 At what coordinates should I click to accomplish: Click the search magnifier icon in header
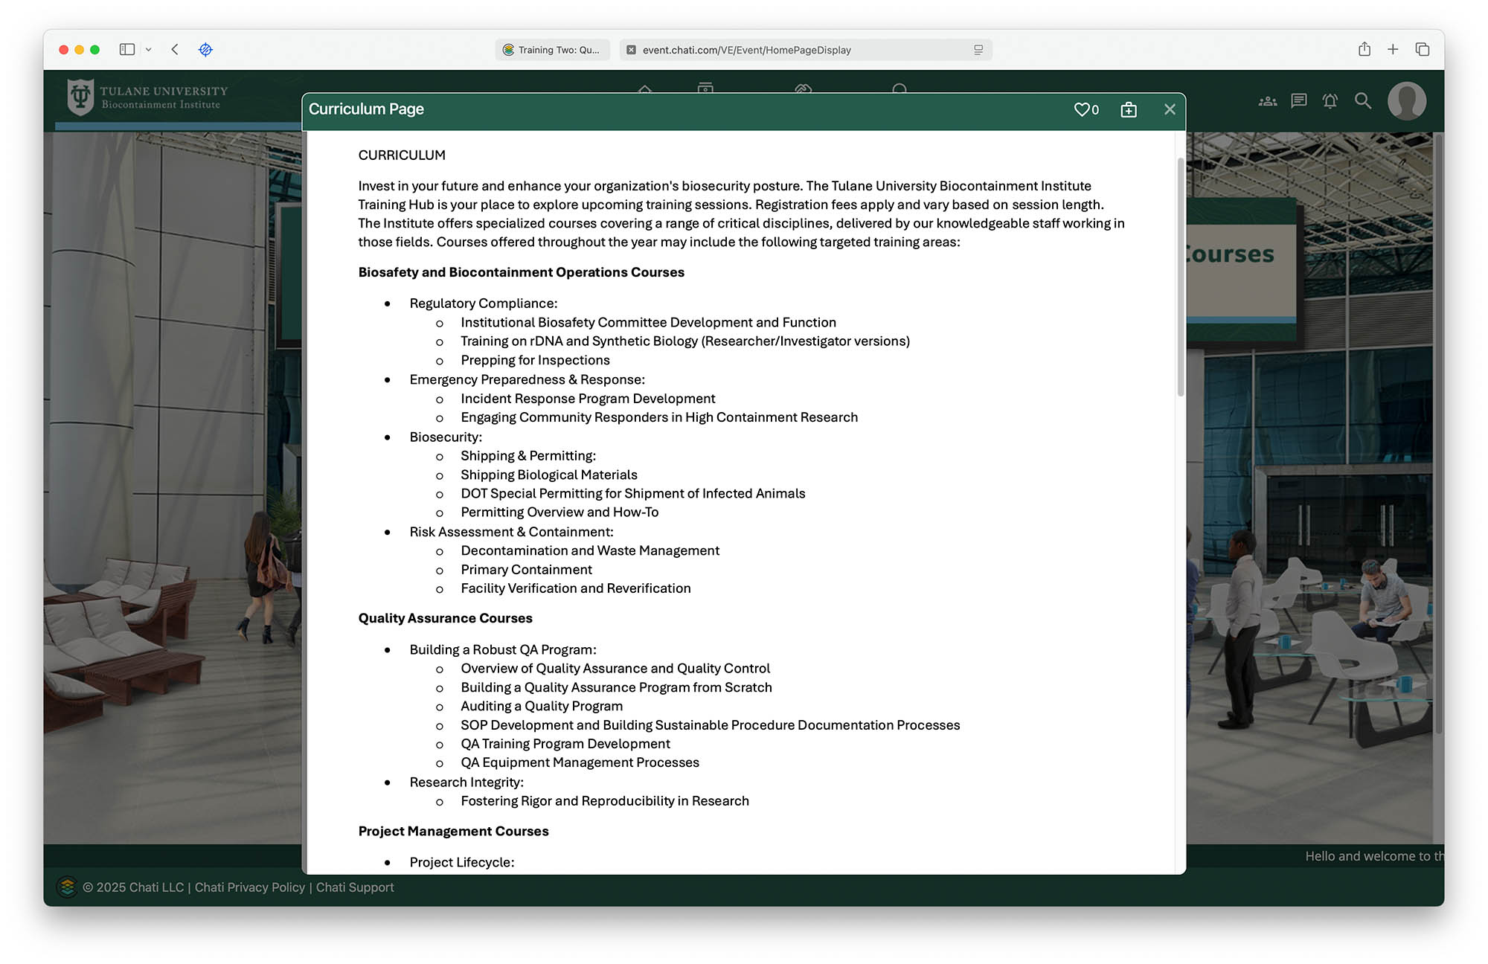point(1362,101)
